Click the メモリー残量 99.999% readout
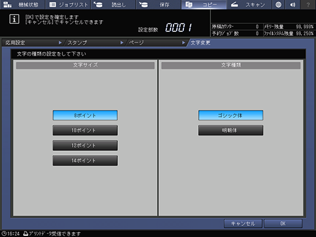This screenshot has width=316, height=237. point(288,27)
